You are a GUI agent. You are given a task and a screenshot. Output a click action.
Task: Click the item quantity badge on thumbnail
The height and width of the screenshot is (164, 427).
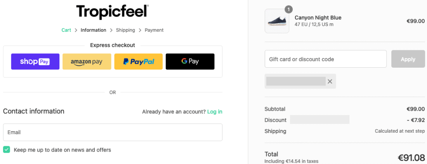click(x=288, y=9)
